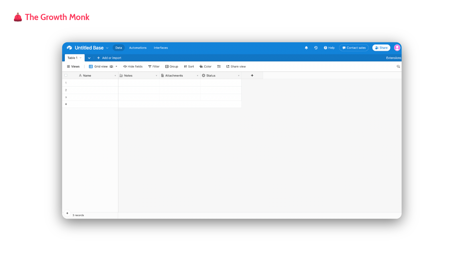Open the Table 1 tab chevron menu
Viewport: 464px width, 261px height.
click(x=80, y=58)
